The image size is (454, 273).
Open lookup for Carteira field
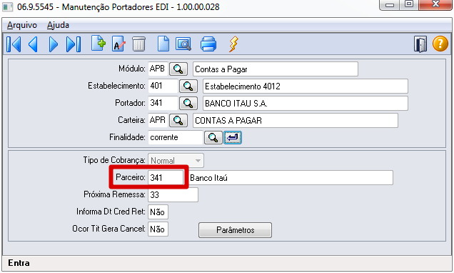178,120
